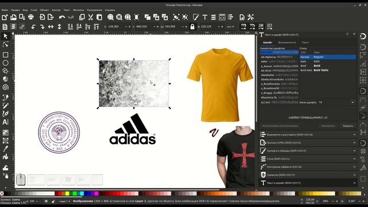Pick the yellow palette swatch
Screen dimensions: 368x207
pos(67,194)
